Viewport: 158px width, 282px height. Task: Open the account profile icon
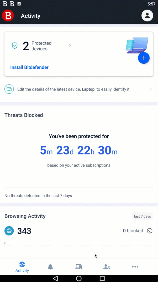147,16
